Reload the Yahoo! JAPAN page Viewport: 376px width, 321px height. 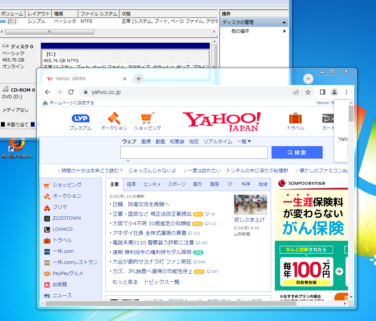71,92
